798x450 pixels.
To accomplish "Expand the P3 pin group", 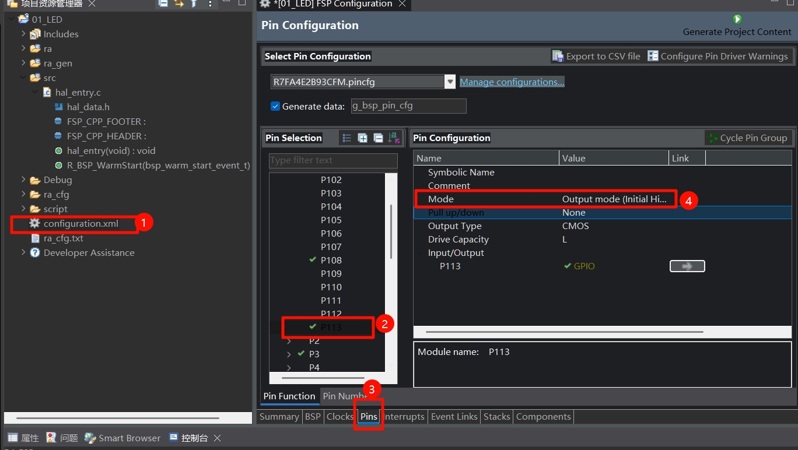I will click(289, 354).
